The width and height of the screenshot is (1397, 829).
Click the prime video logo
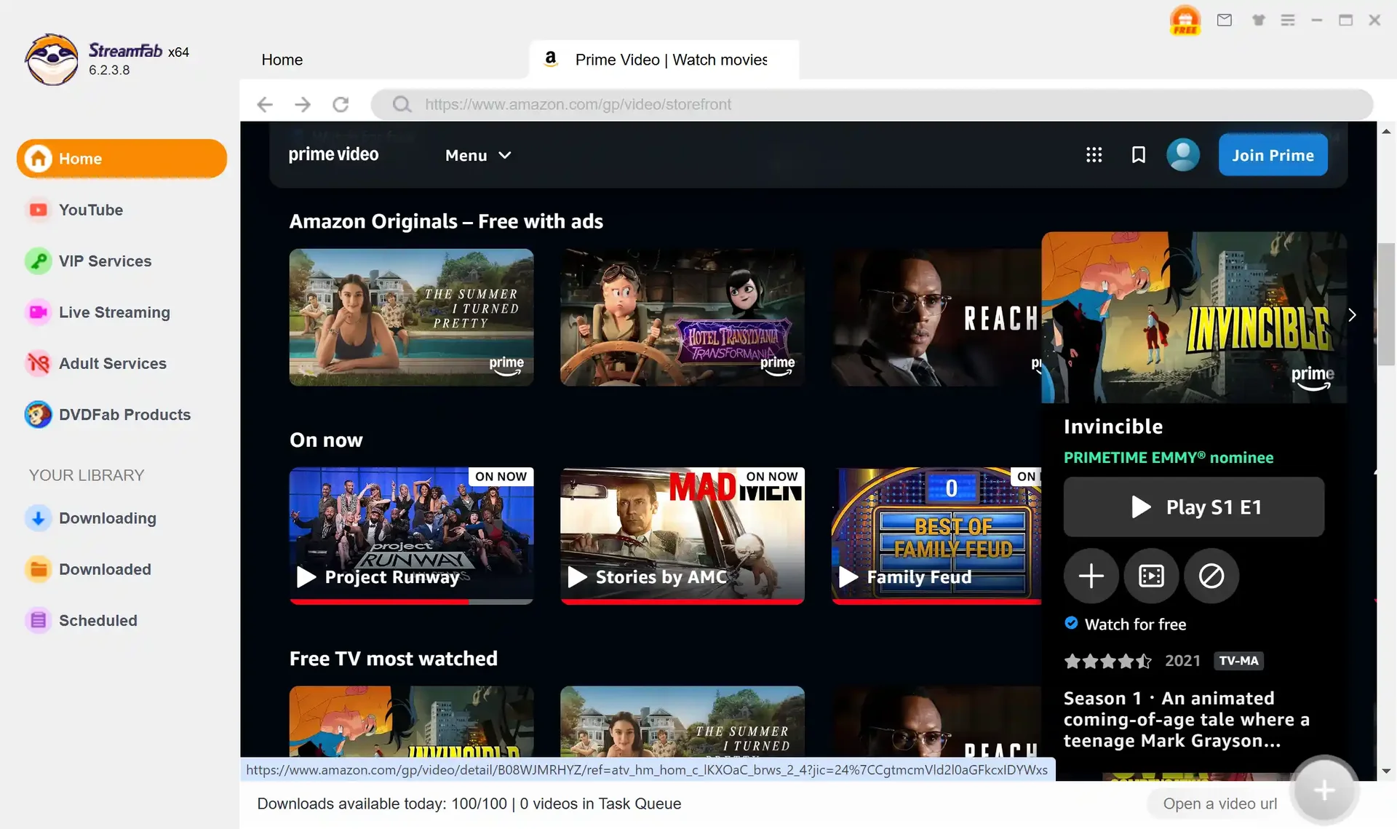tap(333, 154)
